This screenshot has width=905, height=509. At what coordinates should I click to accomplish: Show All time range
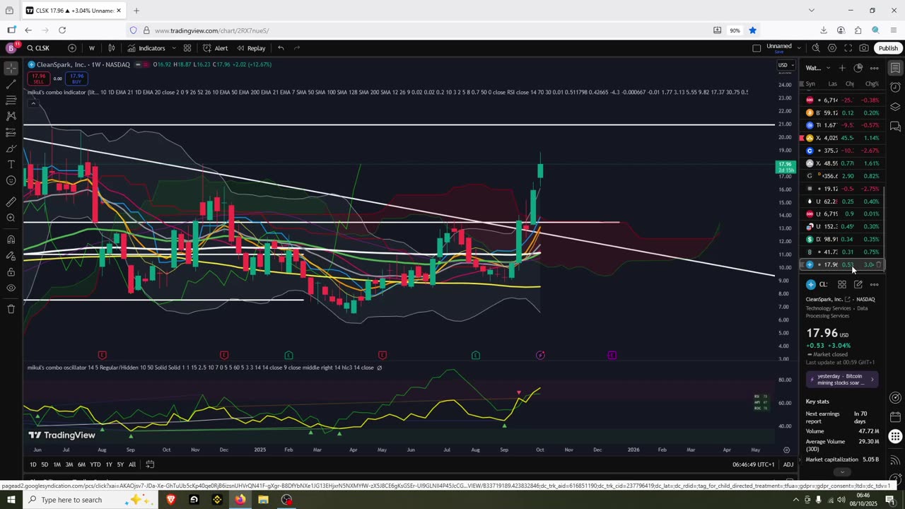[132, 464]
